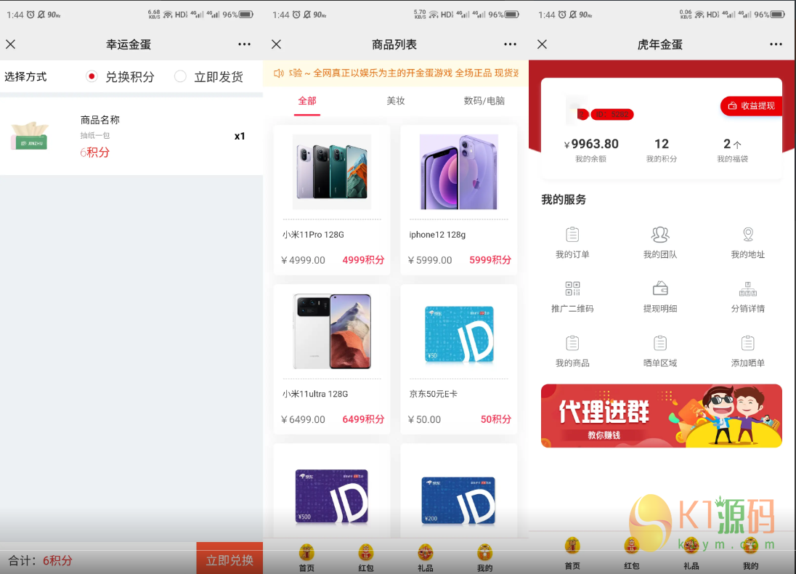This screenshot has height=574, width=796.
Task: Tap 礼品 icon in 虎年金蛋 bottom bar
Action: click(x=691, y=546)
